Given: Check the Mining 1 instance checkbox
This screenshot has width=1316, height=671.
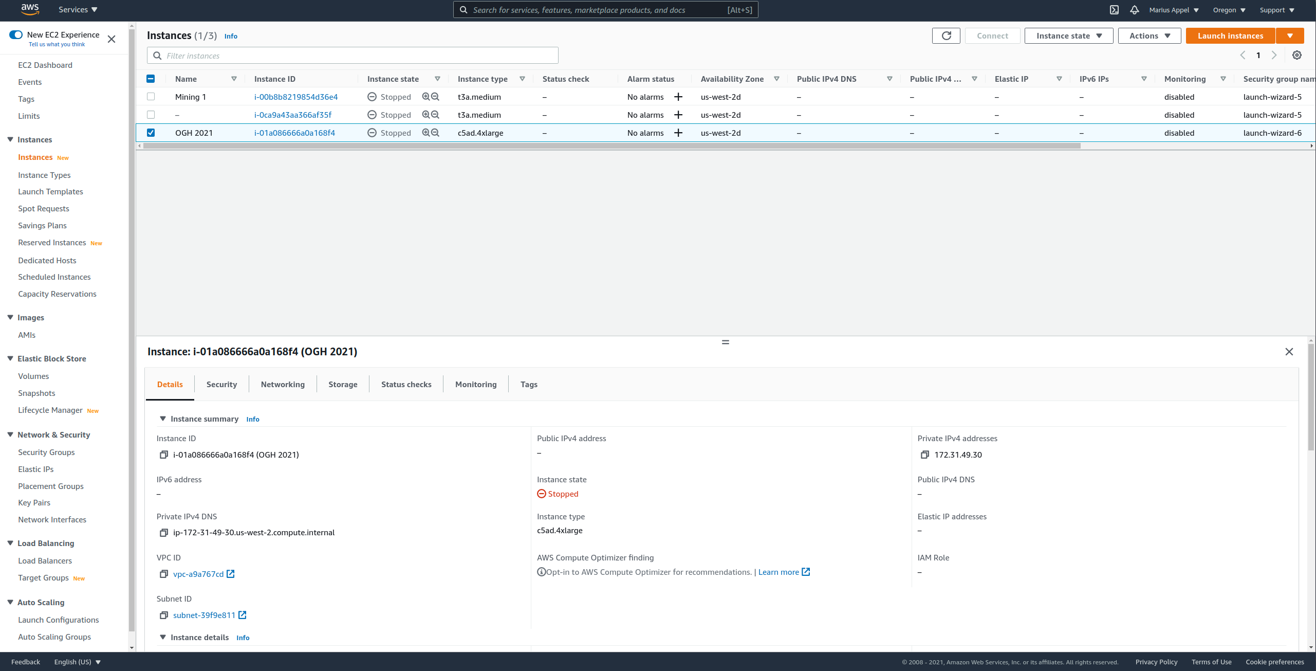Looking at the screenshot, I should tap(151, 97).
